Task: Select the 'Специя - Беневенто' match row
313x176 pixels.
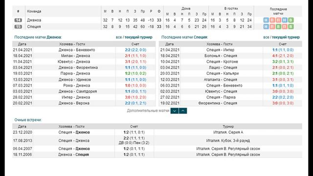Action: [230, 86]
